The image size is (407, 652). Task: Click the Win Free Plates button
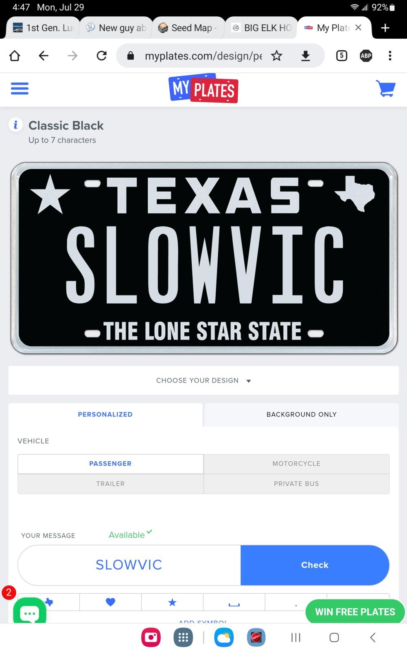pyautogui.click(x=355, y=612)
